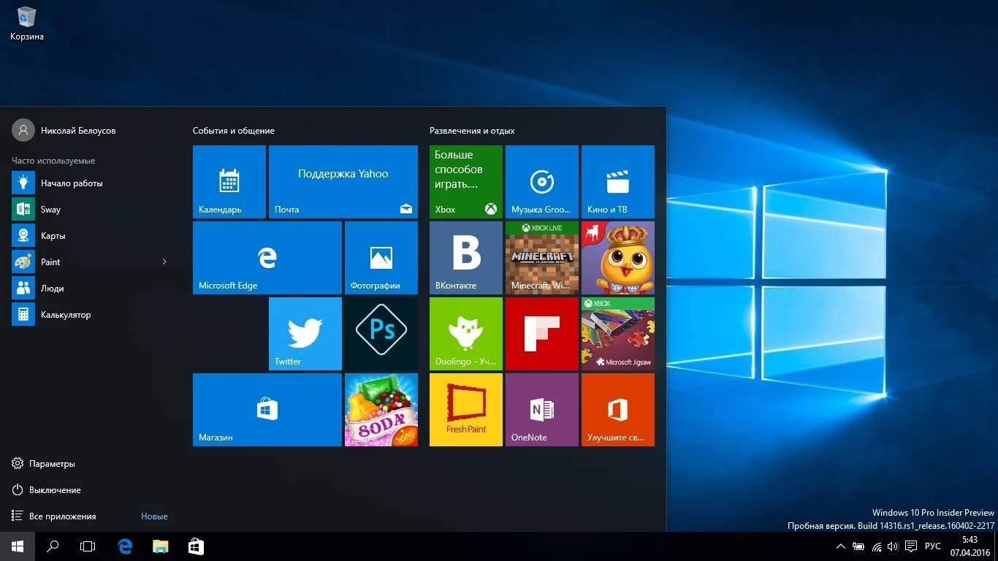Open the Calendar tile (Календарь)

coord(229,182)
